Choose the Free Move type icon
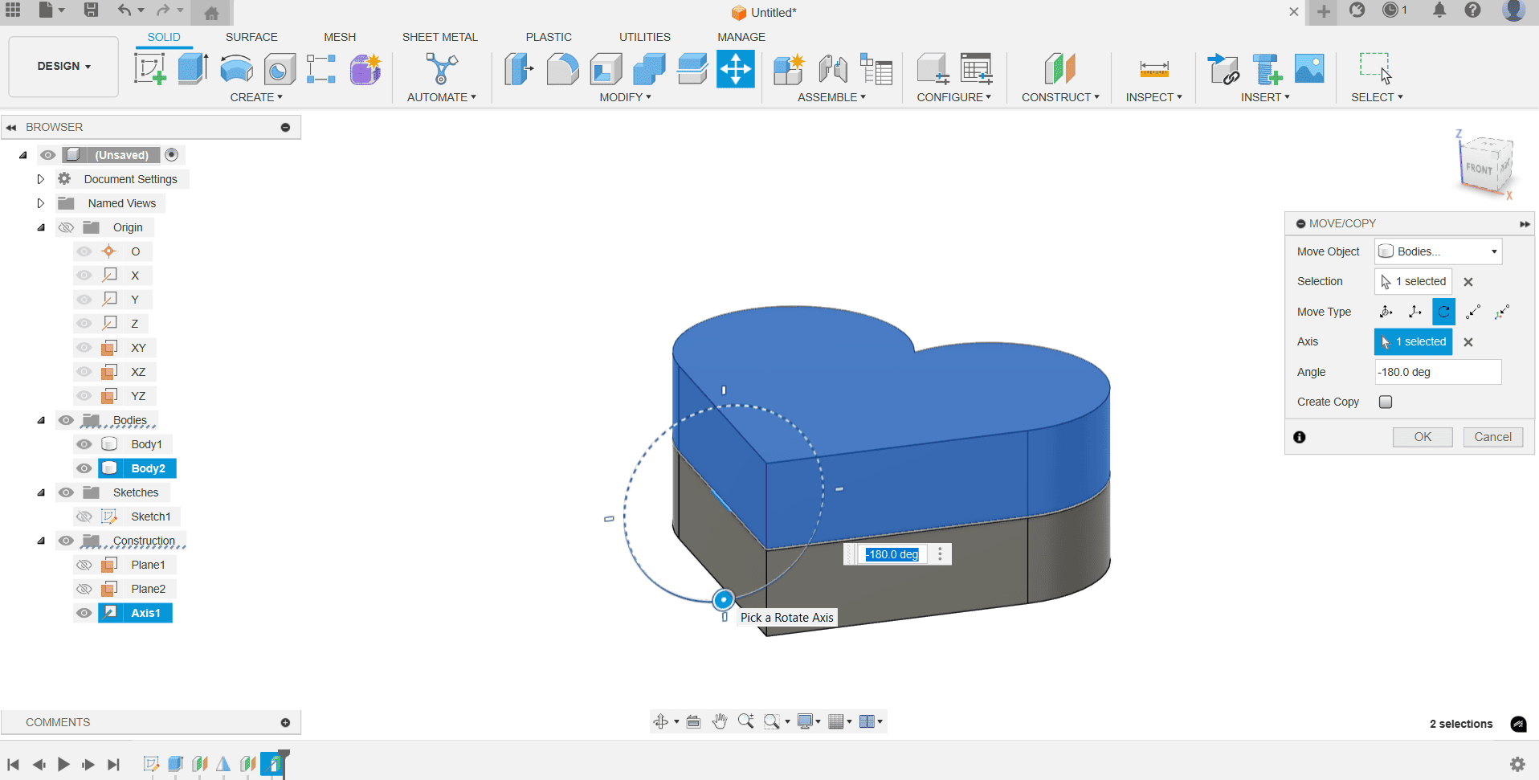 1386,312
